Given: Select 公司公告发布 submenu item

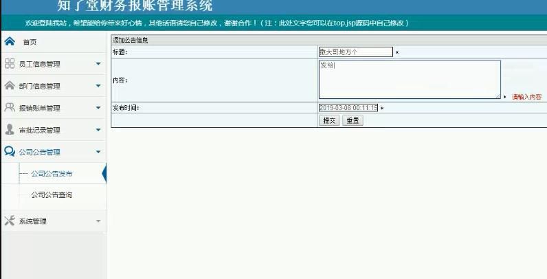Looking at the screenshot, I should point(52,174).
